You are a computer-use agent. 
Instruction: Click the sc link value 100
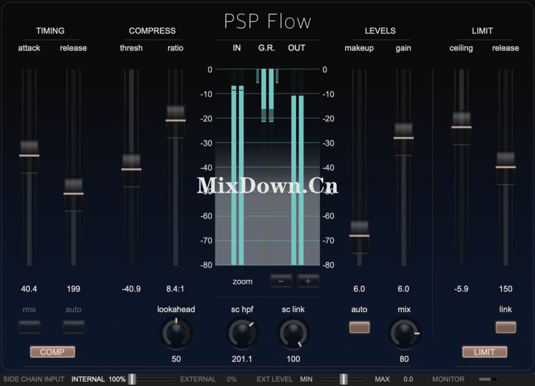[x=293, y=359]
